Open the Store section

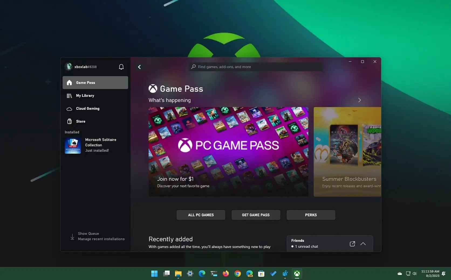pos(69,121)
